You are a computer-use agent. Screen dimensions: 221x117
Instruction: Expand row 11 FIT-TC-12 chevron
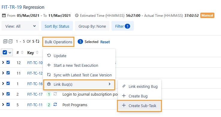point(3,73)
